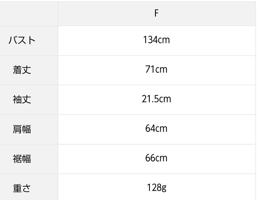Image resolution: width=259 pixels, height=200 pixels.
Task: Click the 'g' unit after 128
Action: (164, 188)
